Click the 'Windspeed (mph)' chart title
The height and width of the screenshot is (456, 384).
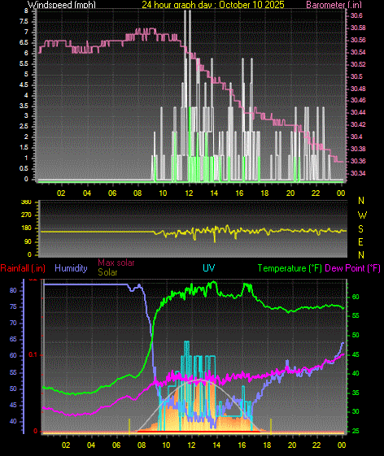pos(62,4)
